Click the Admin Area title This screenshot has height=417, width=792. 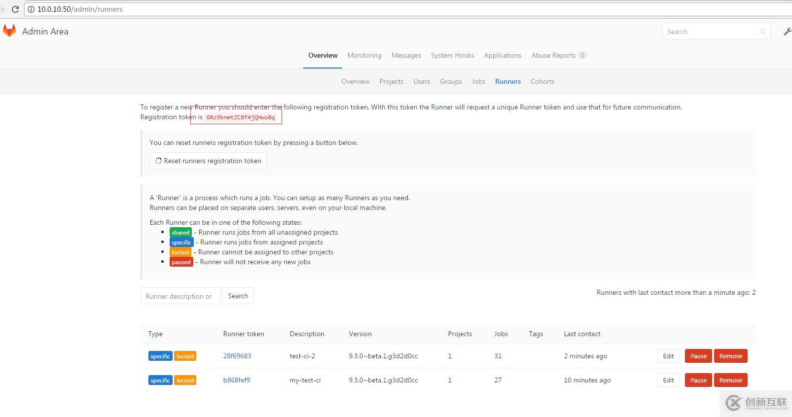pos(45,31)
